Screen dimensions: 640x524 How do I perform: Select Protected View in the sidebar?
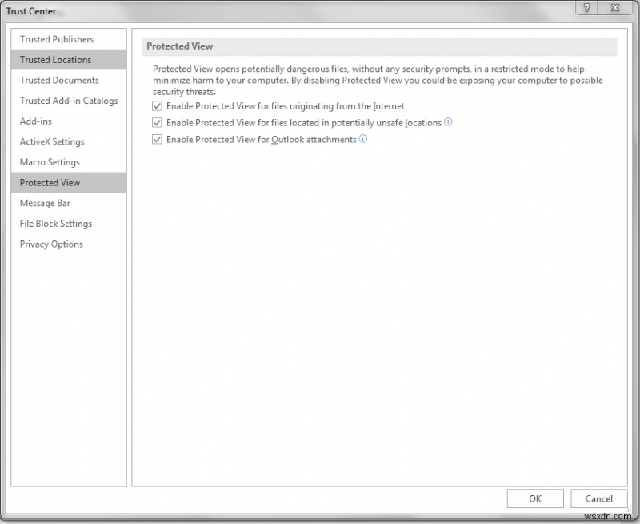tap(69, 183)
